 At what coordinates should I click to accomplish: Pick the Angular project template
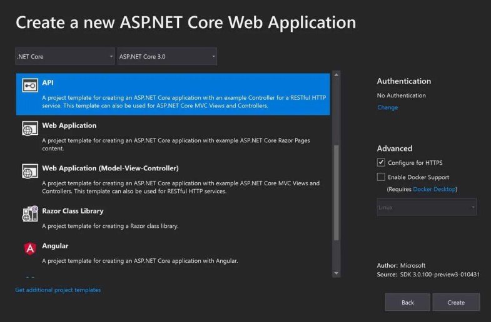55,246
